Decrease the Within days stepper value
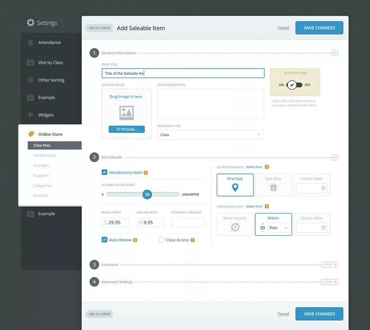 pyautogui.click(x=262, y=232)
